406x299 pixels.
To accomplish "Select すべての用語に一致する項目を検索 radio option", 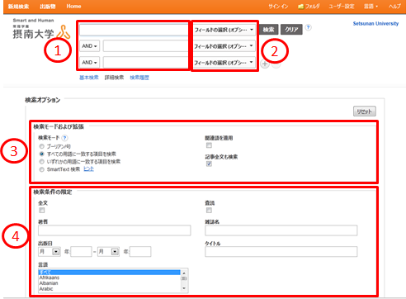I will point(41,154).
